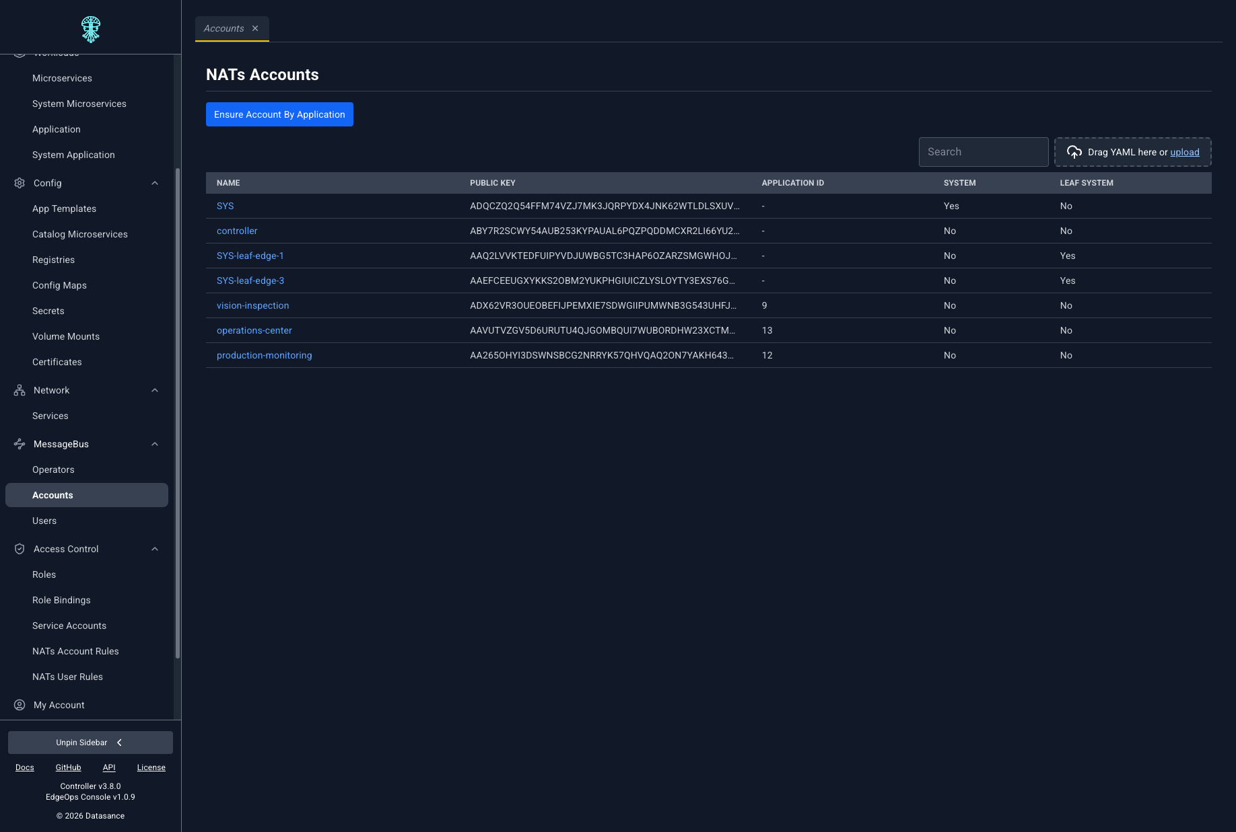Open Service Accounts
Viewport: 1236px width, 832px height.
tap(69, 626)
